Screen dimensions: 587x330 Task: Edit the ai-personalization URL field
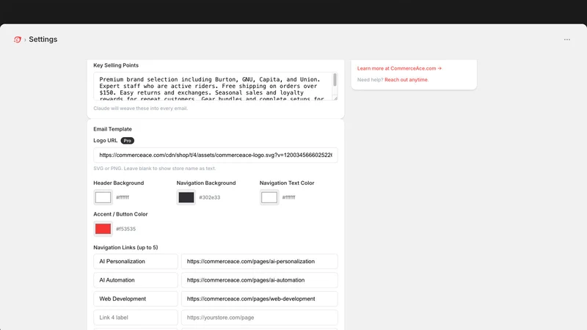click(x=260, y=262)
